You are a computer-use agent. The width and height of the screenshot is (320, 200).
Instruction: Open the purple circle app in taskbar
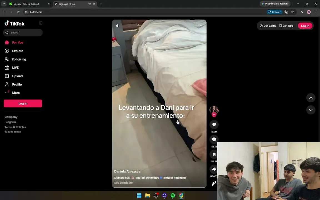(164, 196)
